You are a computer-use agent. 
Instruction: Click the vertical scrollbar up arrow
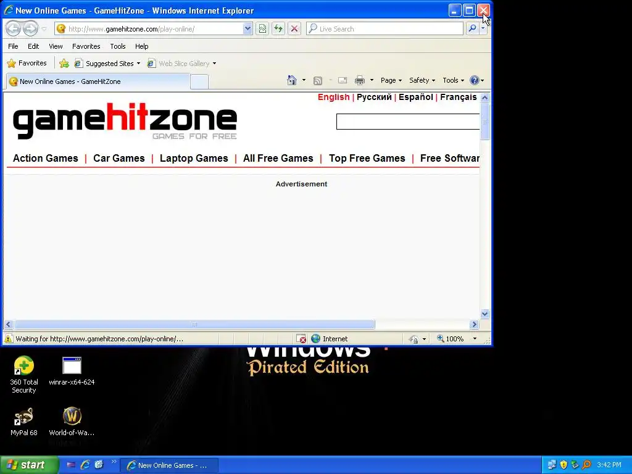click(485, 98)
